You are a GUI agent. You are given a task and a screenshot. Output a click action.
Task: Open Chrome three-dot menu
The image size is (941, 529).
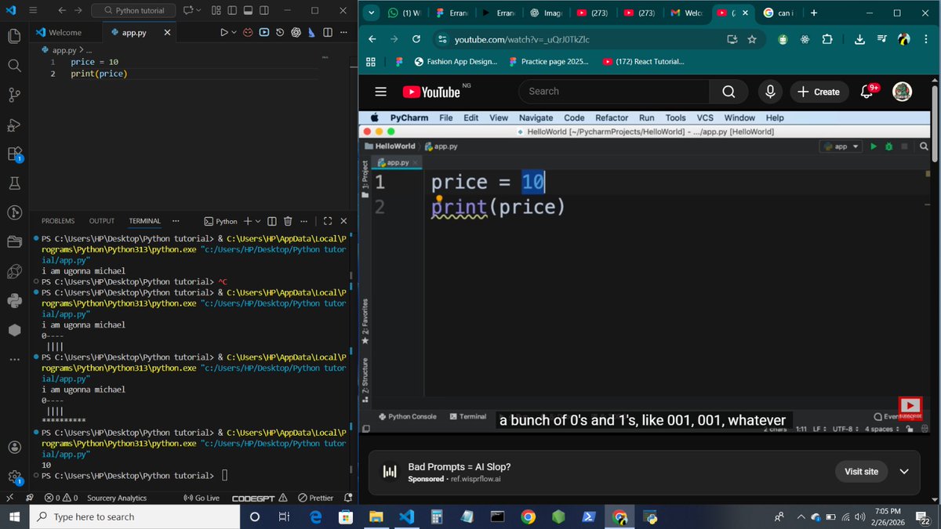[927, 39]
